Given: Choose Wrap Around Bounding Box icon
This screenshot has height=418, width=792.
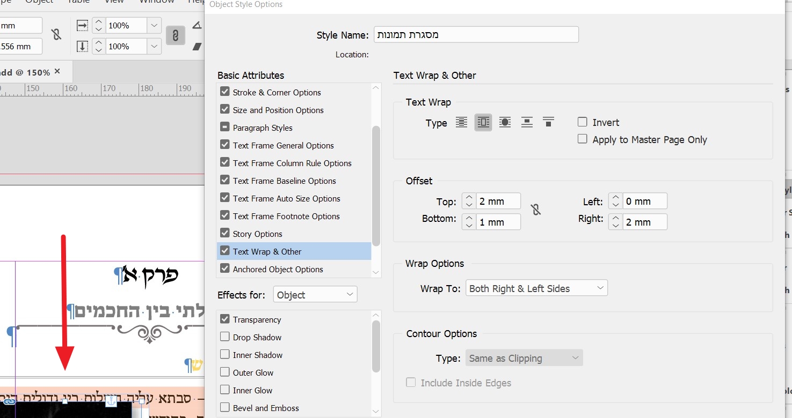Looking at the screenshot, I should 483,122.
